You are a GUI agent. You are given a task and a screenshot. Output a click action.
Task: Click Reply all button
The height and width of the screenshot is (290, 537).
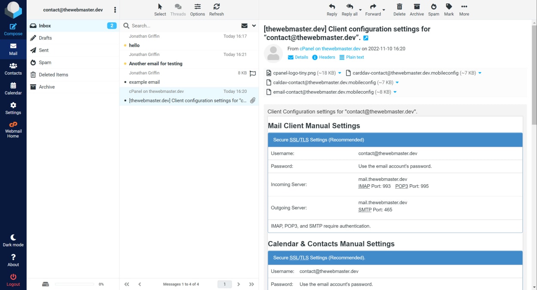click(349, 10)
